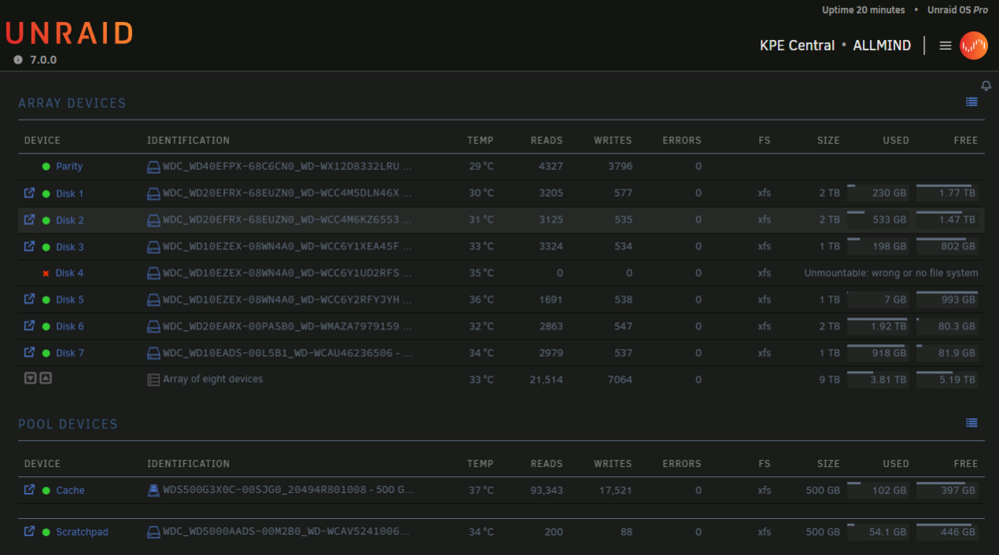Open the browse icon next to Cache

[29, 490]
